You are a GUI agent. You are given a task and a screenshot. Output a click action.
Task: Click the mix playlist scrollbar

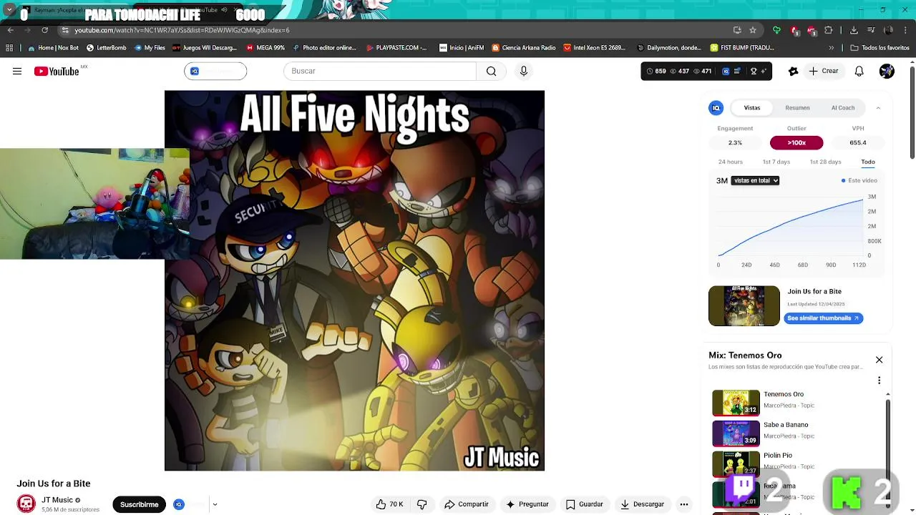click(x=888, y=451)
